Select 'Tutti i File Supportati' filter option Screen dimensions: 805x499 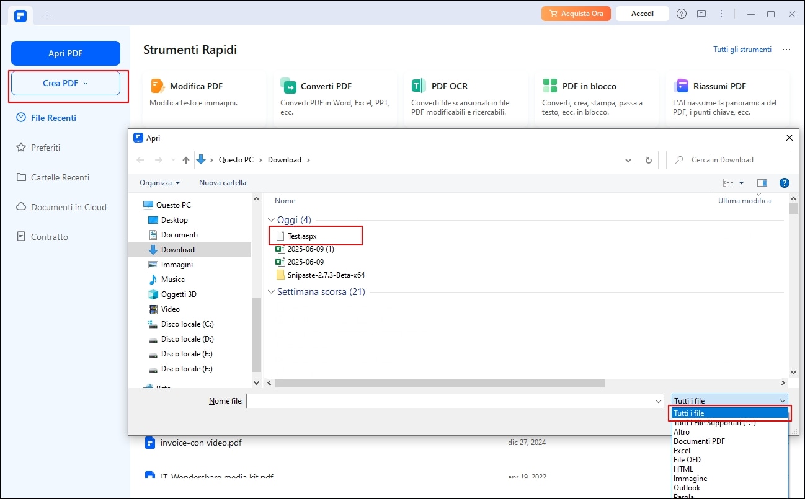730,423
